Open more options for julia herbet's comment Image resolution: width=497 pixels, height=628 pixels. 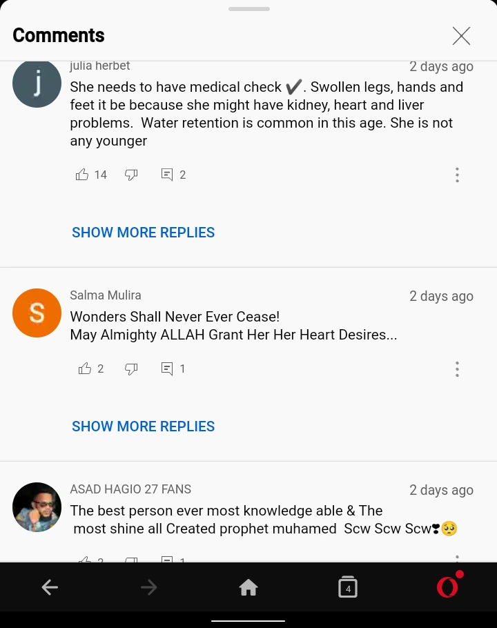[x=457, y=175]
